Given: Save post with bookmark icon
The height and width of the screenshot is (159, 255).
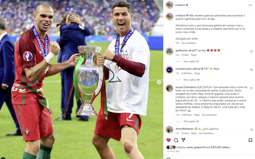Looking at the screenshot, I should 250,140.
